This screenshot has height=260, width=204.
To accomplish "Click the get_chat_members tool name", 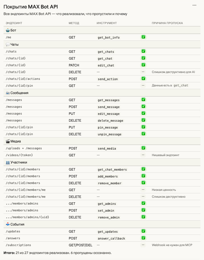I will tap(112, 170).
